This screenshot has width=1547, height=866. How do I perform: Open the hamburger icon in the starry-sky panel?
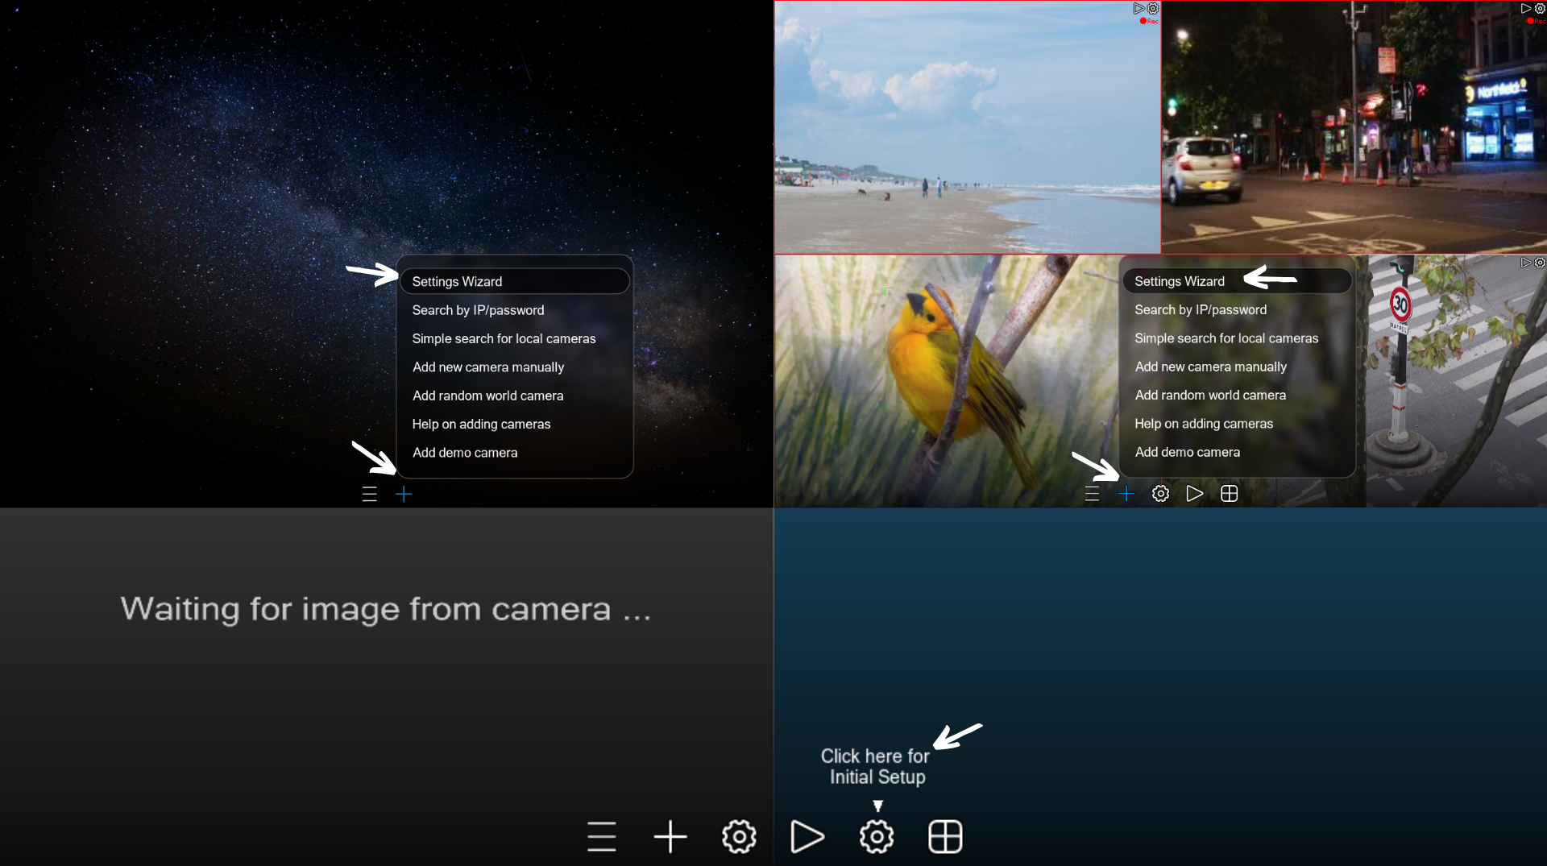[x=370, y=494]
